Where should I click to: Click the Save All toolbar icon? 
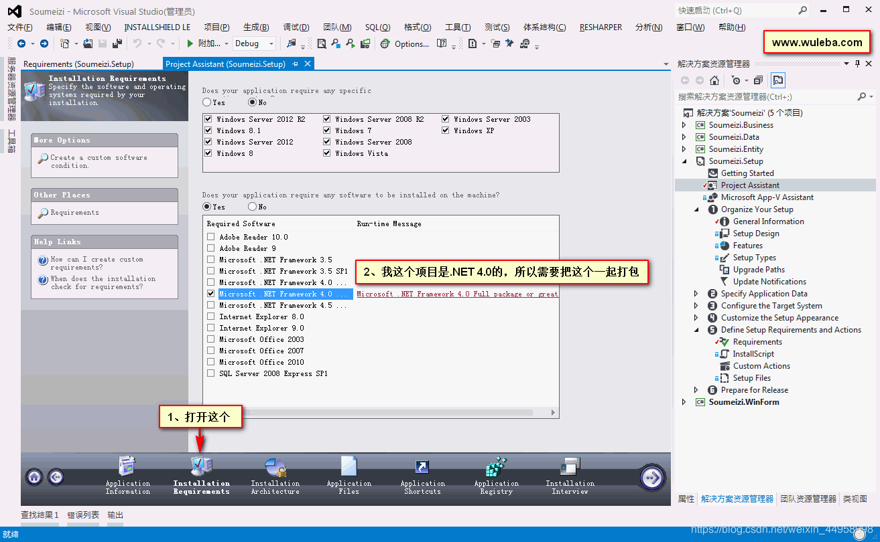(x=117, y=43)
